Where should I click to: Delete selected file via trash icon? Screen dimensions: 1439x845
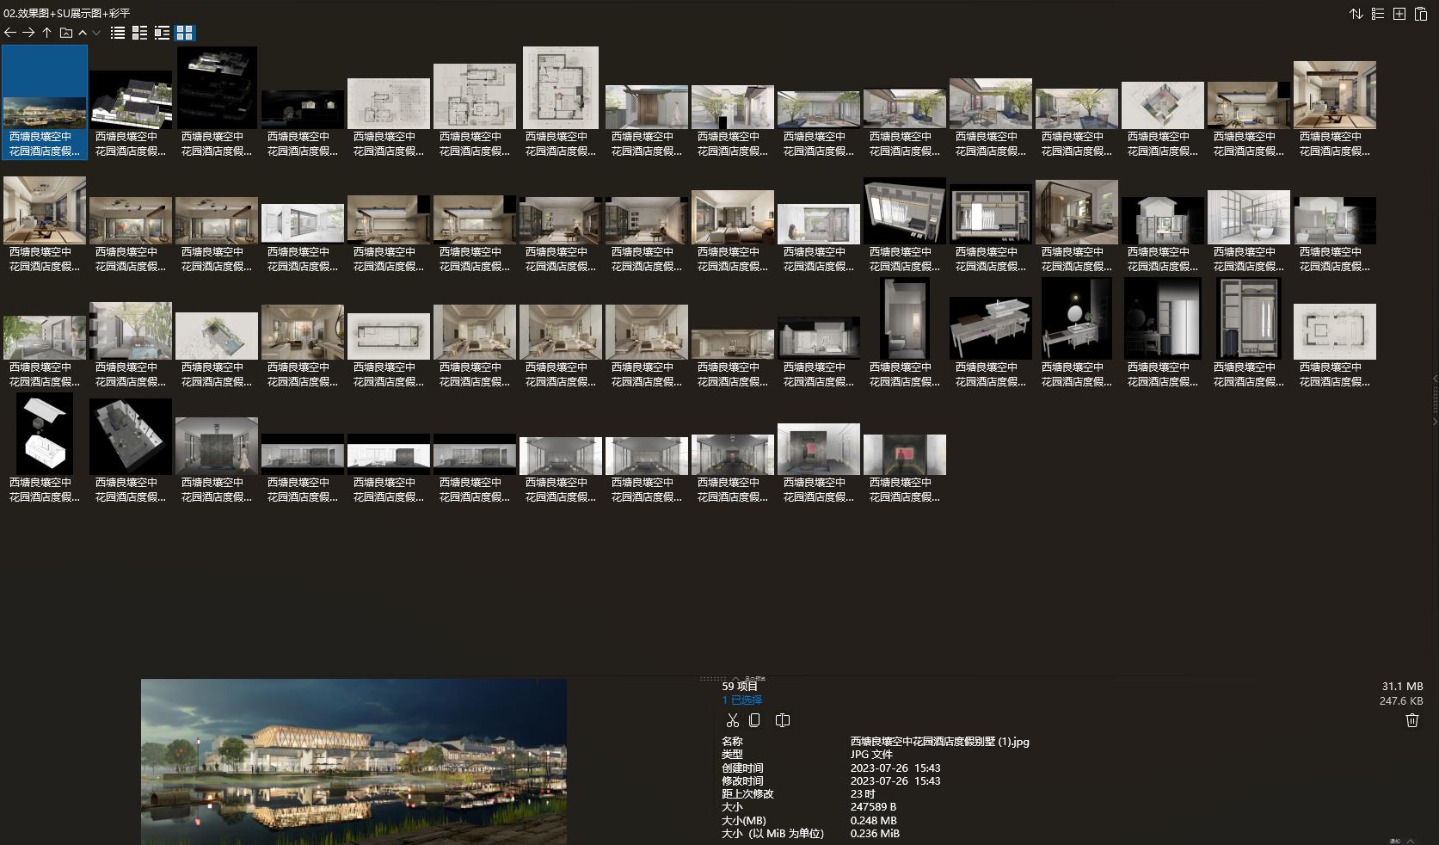click(x=1412, y=720)
